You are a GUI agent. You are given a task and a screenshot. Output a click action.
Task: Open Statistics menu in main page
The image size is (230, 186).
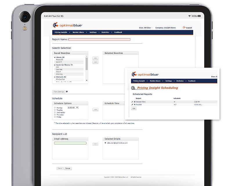point(105,32)
